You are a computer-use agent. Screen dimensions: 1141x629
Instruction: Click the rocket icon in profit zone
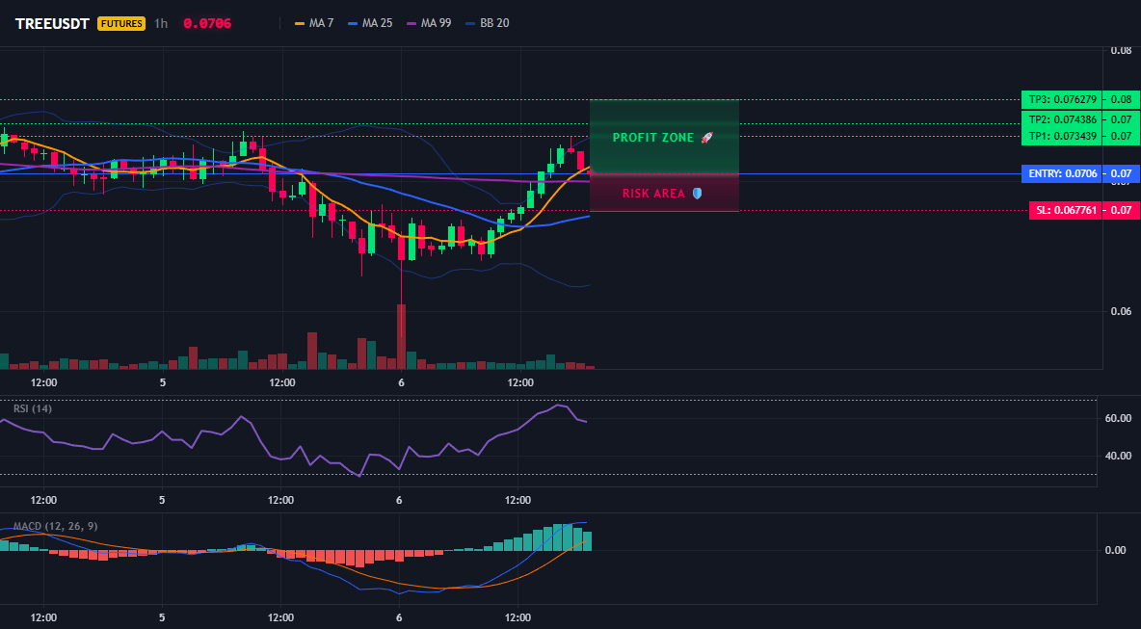pos(707,138)
